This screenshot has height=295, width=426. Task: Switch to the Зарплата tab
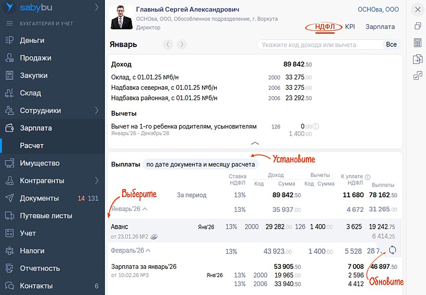pos(380,27)
